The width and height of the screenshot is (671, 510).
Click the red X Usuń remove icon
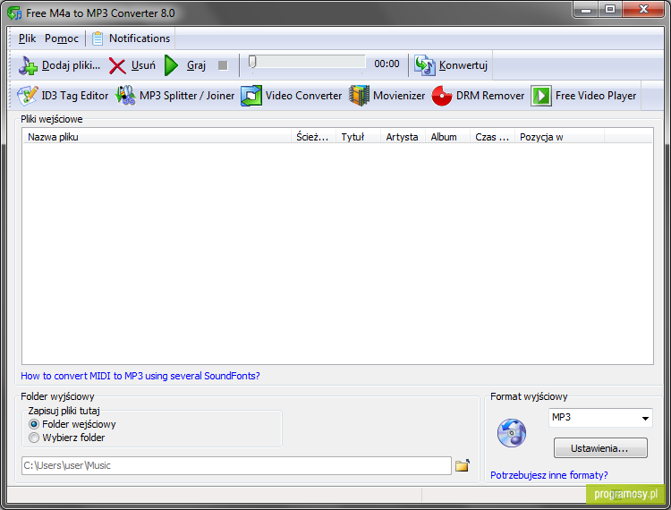pyautogui.click(x=117, y=66)
